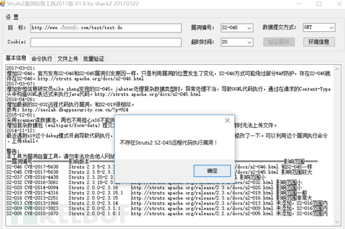Click the 环境信息 button
This screenshot has height=229, width=345.
(319, 42)
